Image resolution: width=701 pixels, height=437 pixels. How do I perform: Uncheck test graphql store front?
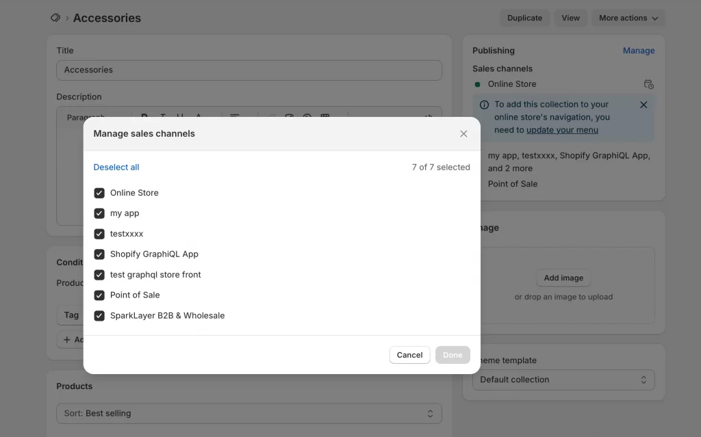[99, 275]
